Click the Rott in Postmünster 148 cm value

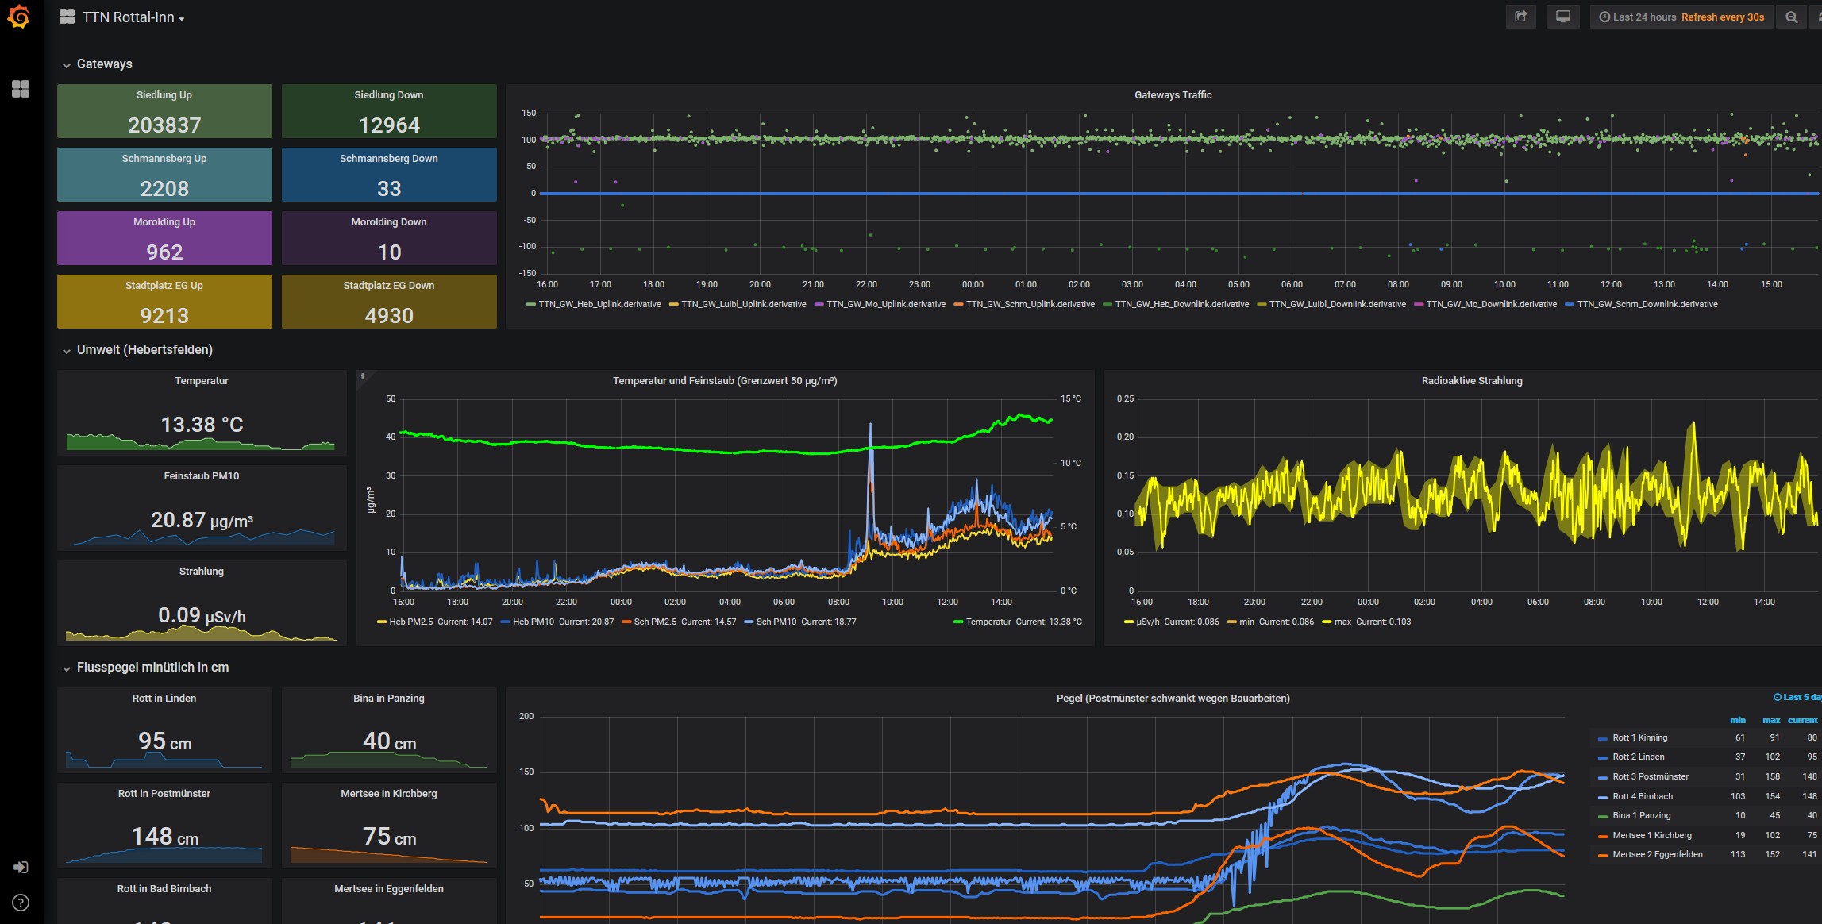(x=164, y=837)
